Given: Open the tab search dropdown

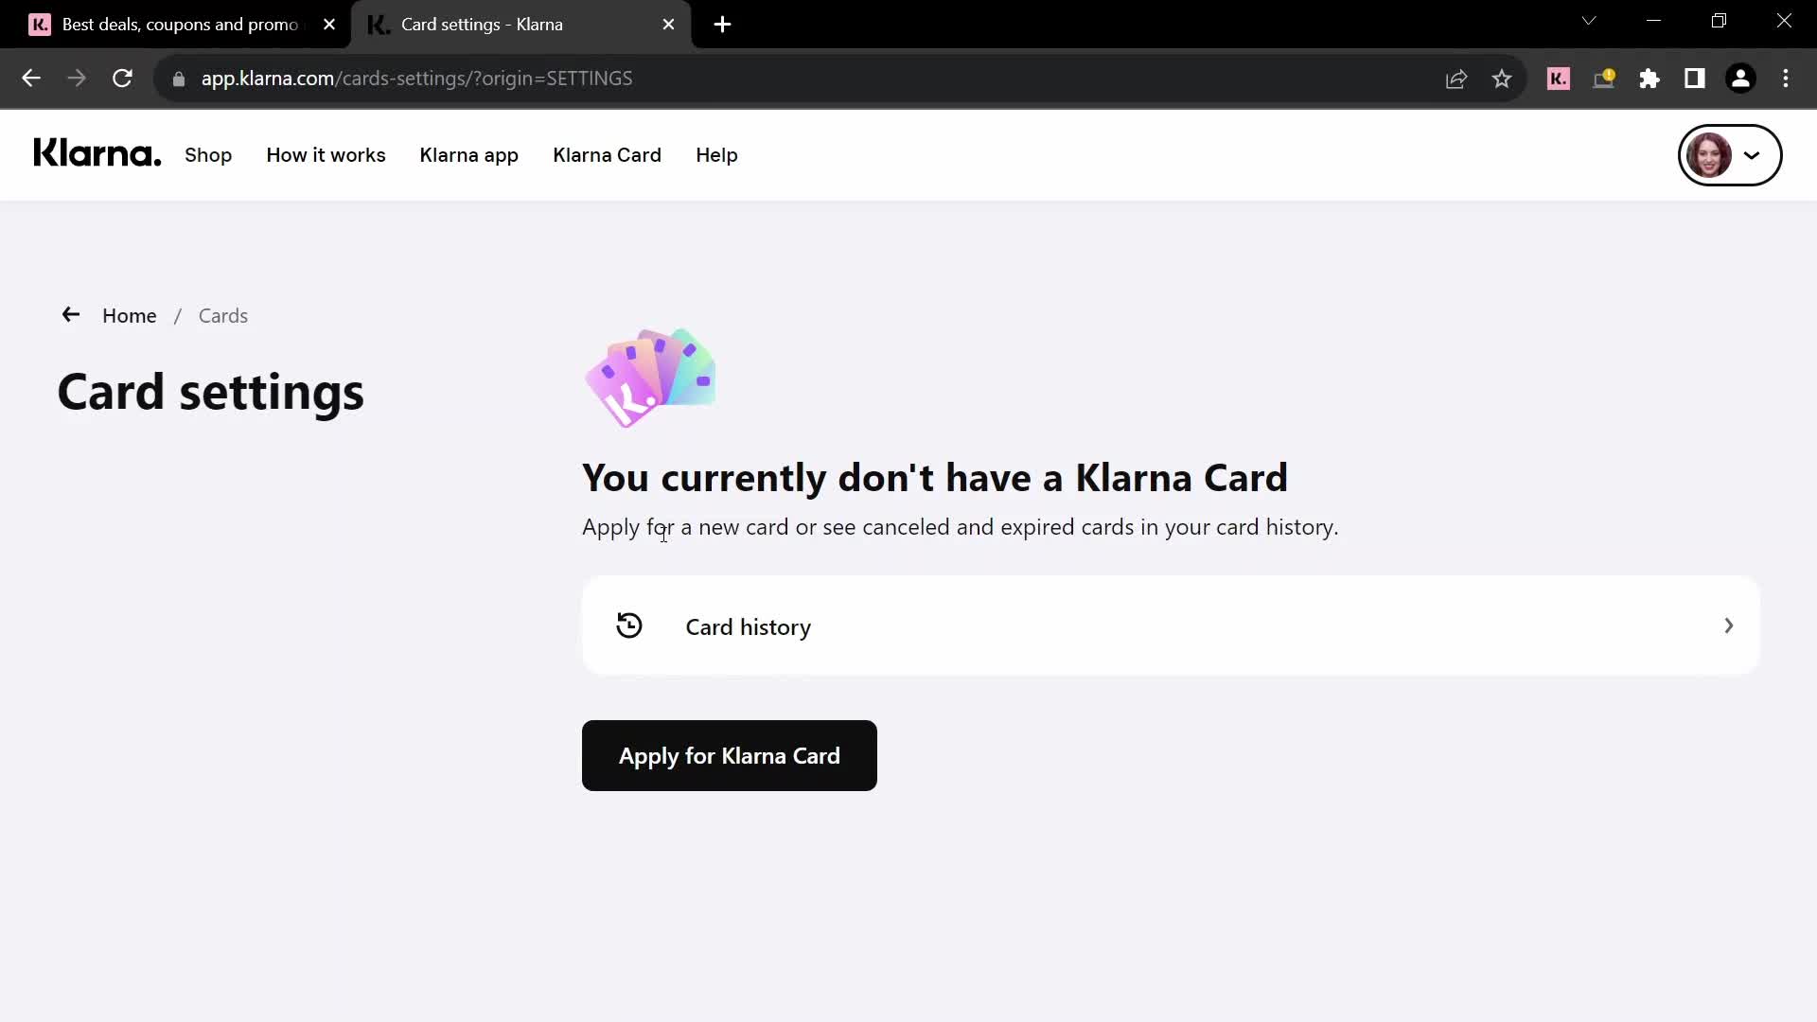Looking at the screenshot, I should [1589, 21].
